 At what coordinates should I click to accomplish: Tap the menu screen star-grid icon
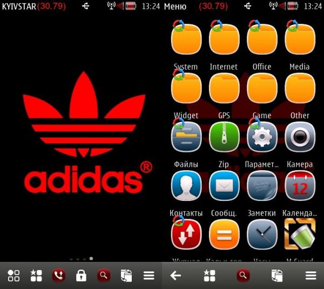click(210, 275)
